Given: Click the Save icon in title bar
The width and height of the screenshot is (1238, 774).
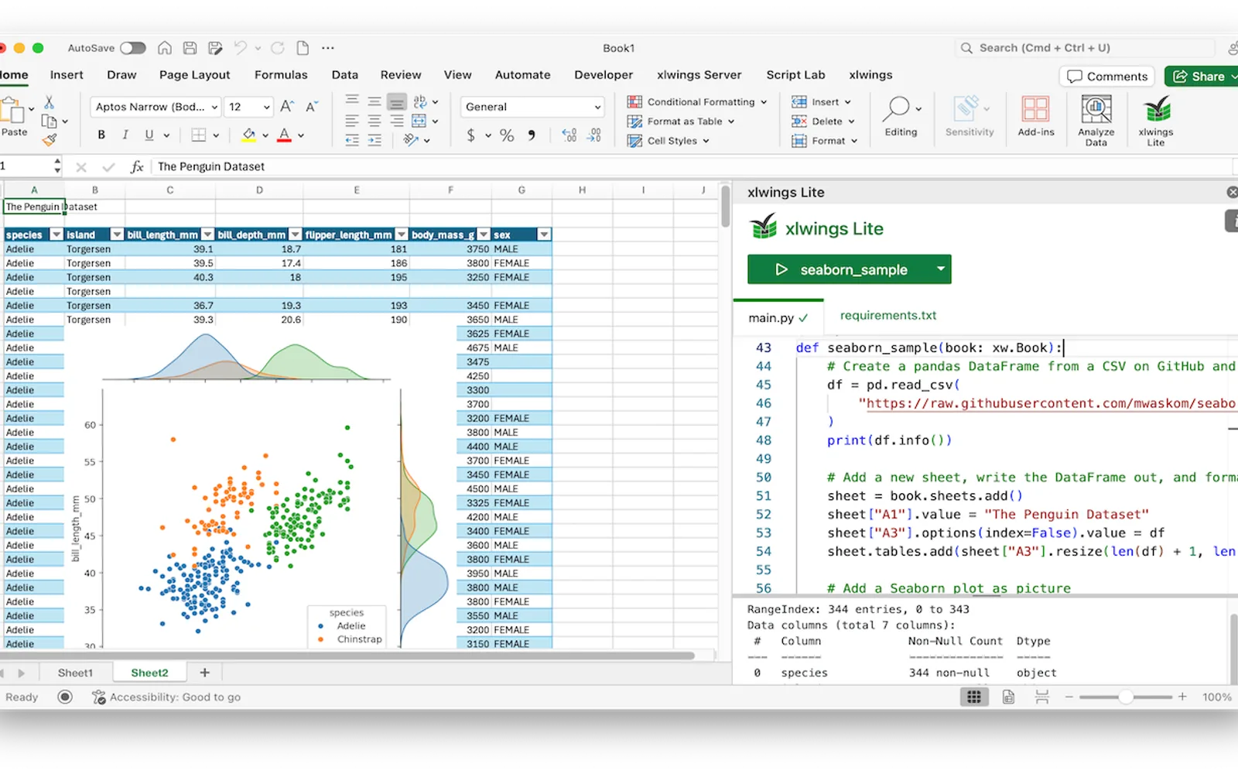Looking at the screenshot, I should (x=190, y=48).
